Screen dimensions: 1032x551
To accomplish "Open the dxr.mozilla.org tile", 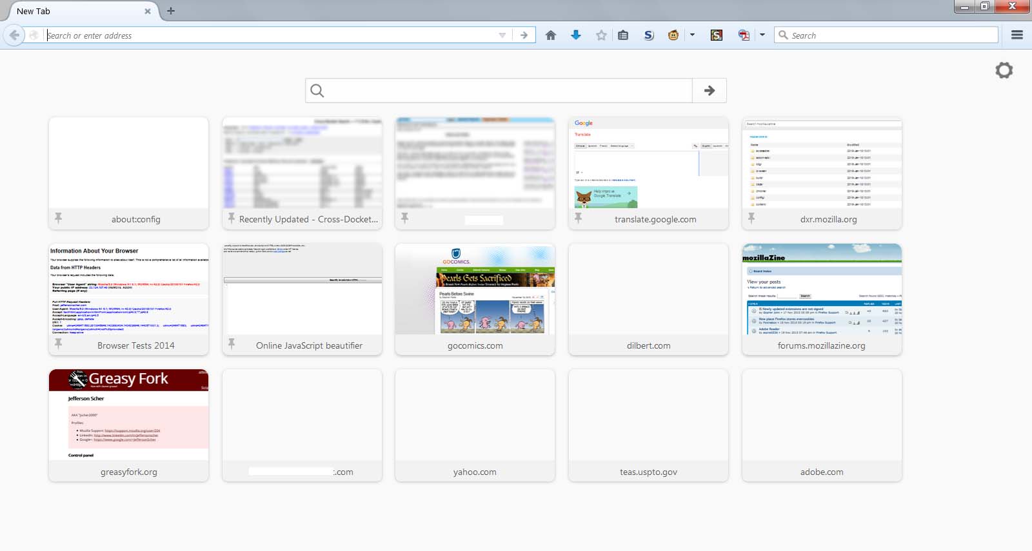I will tap(822, 173).
